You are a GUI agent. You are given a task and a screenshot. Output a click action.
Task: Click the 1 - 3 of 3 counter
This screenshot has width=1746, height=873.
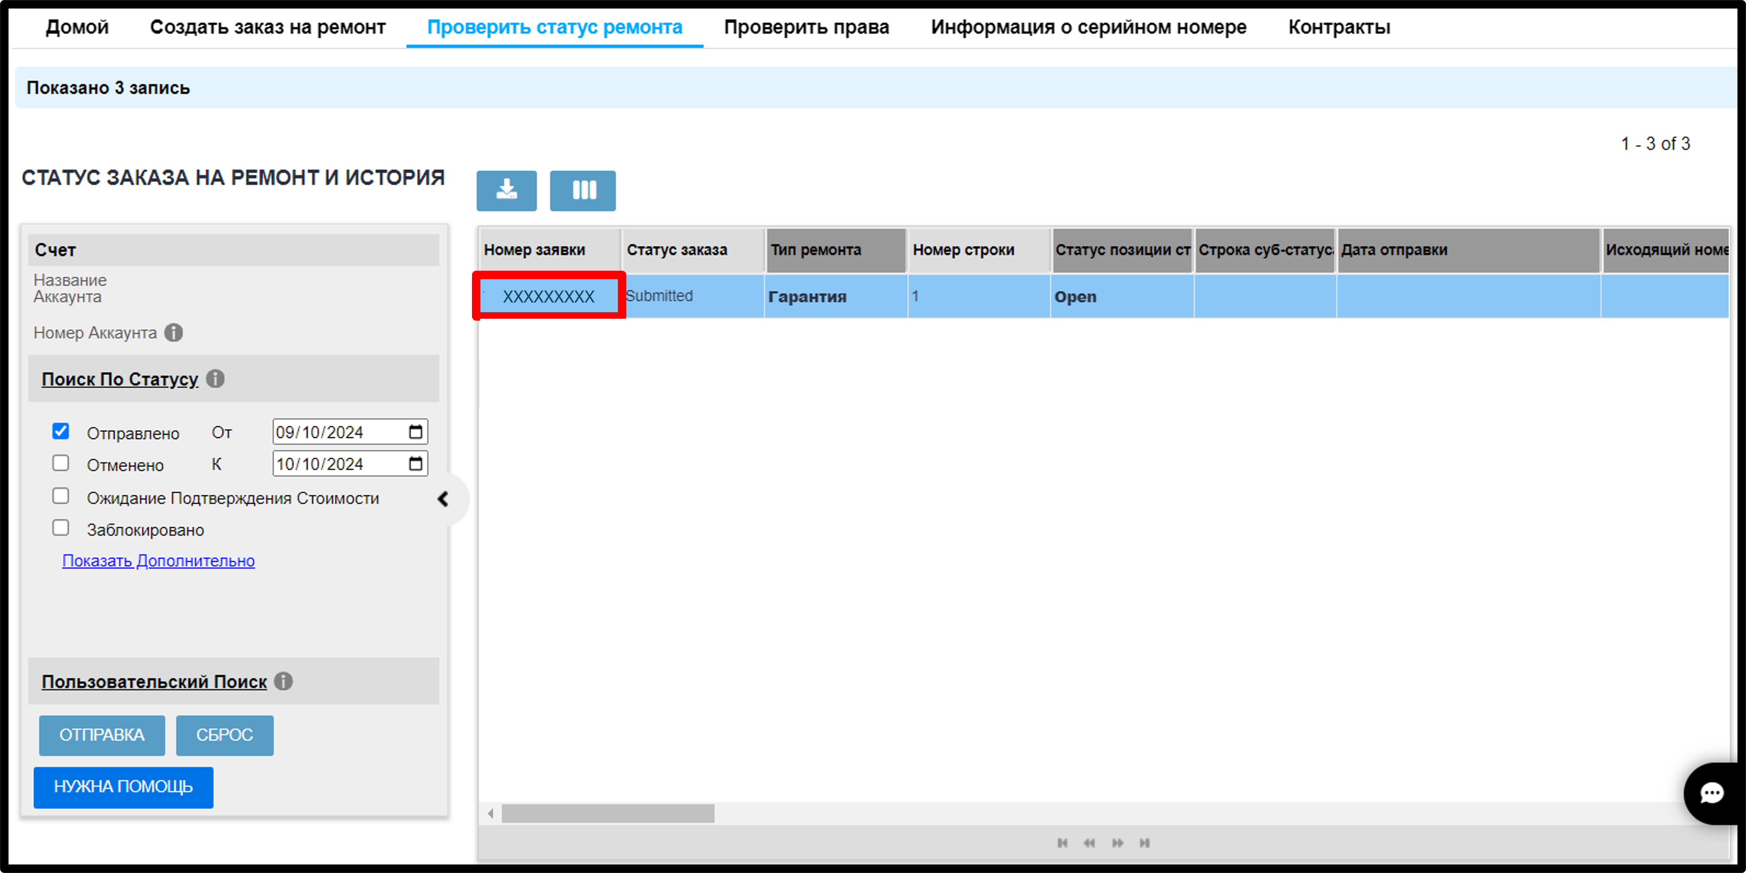tap(1655, 143)
